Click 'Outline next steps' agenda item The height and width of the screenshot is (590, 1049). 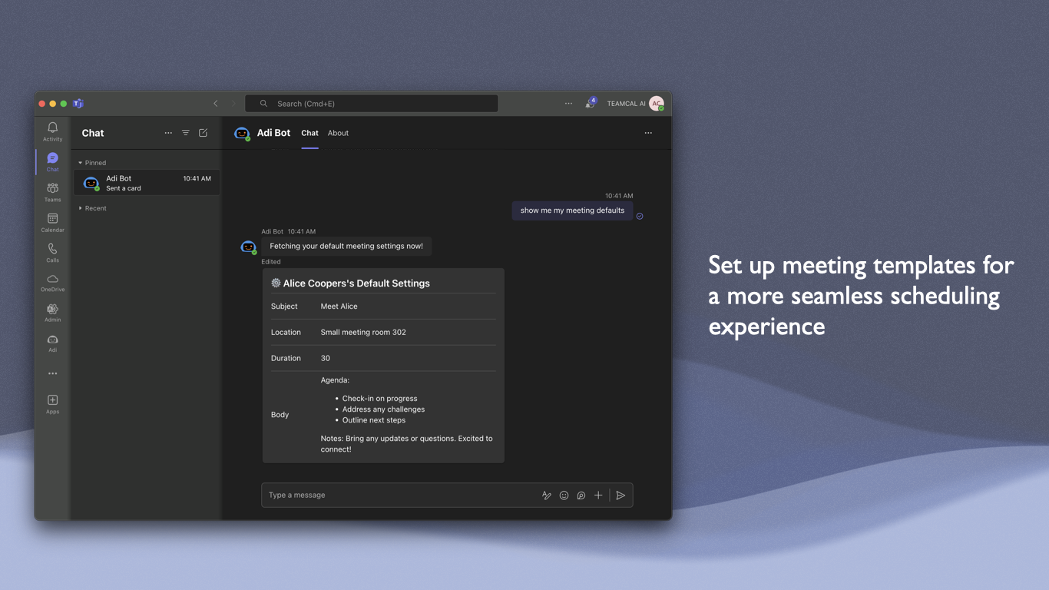click(x=373, y=420)
